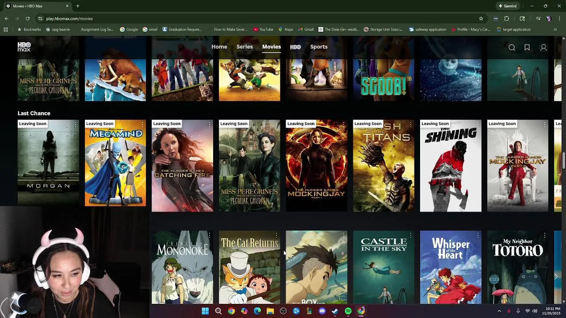Open options menu on Castle in the Sky

[x=411, y=235]
